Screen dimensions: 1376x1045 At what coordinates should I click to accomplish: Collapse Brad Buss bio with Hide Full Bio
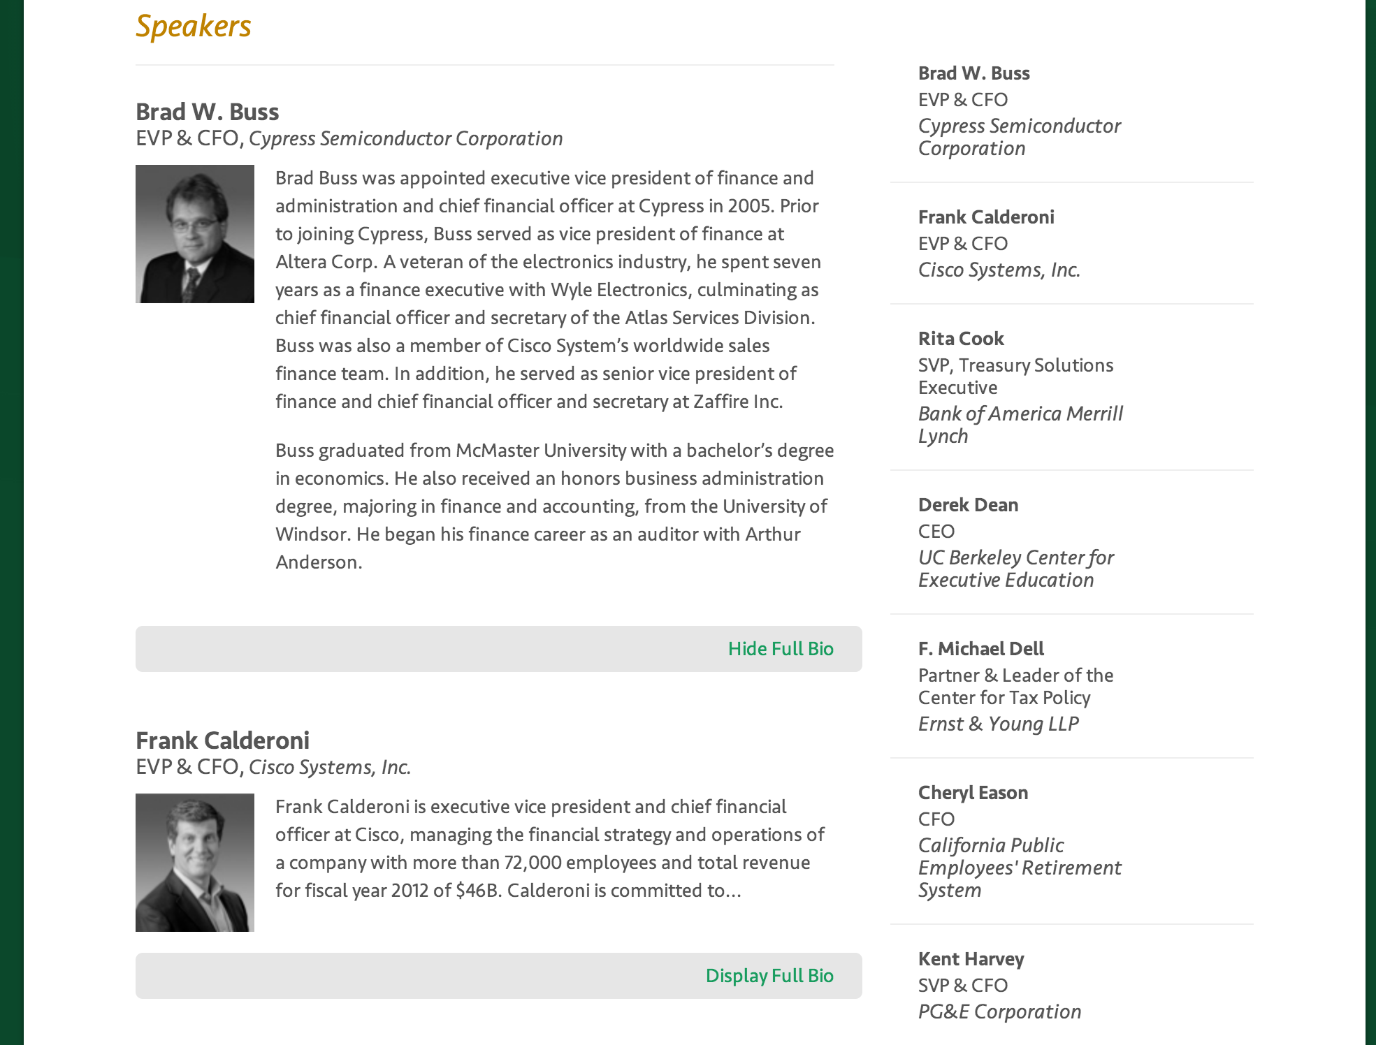point(780,649)
